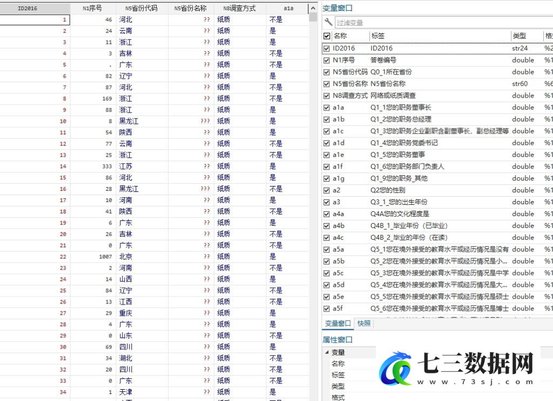Toggle checkbox for N5省份代码 variable
553x401 pixels.
coord(327,72)
